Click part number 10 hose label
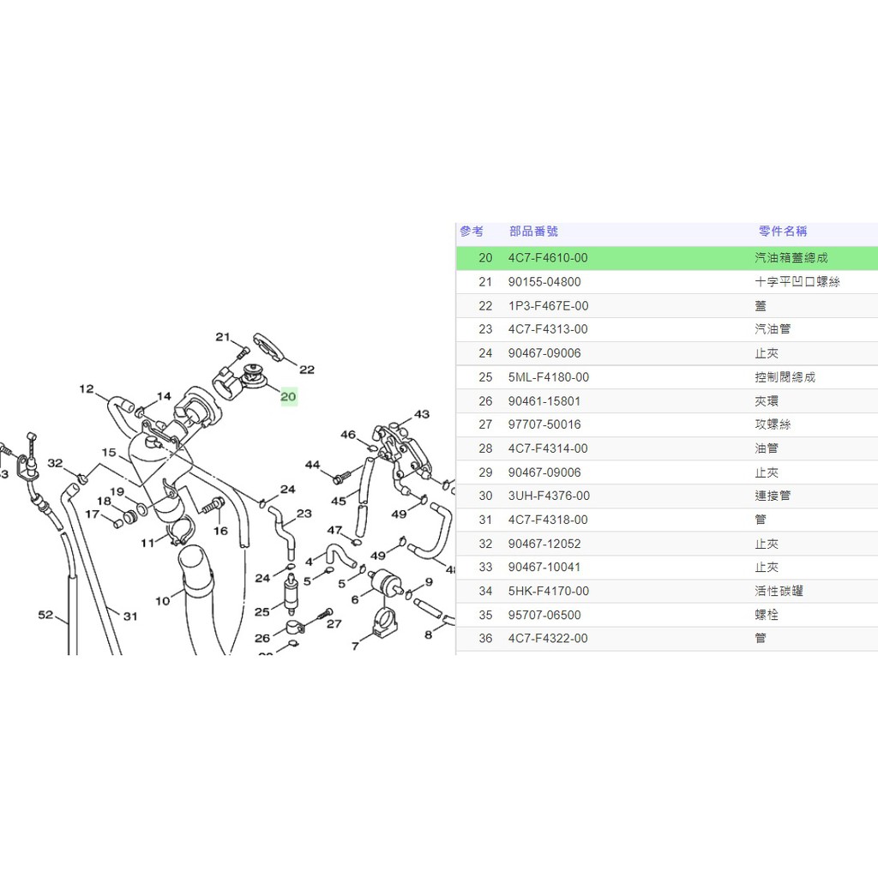 click(163, 601)
